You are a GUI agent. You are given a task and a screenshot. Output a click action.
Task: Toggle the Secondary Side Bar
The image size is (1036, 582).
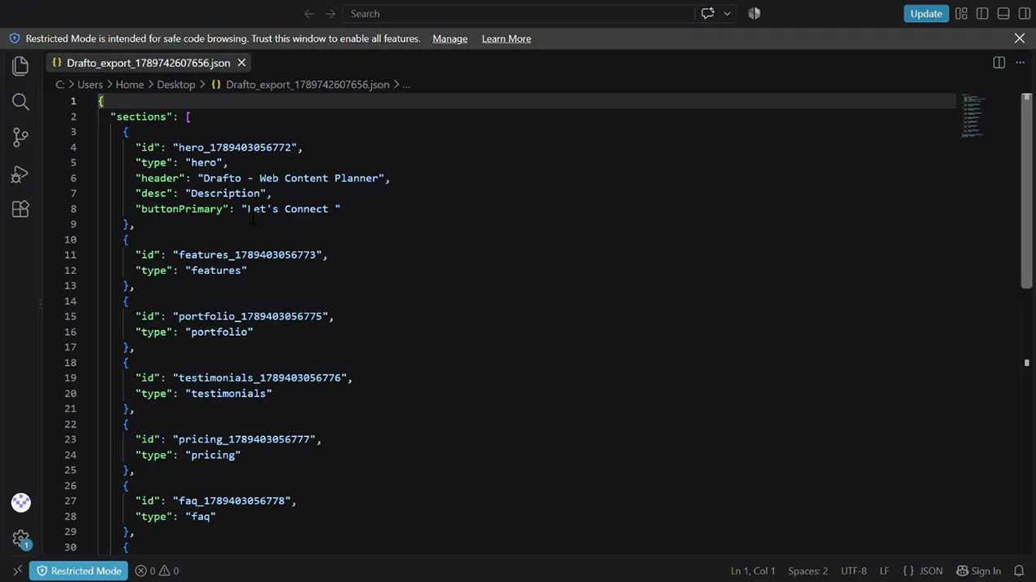(x=1025, y=14)
